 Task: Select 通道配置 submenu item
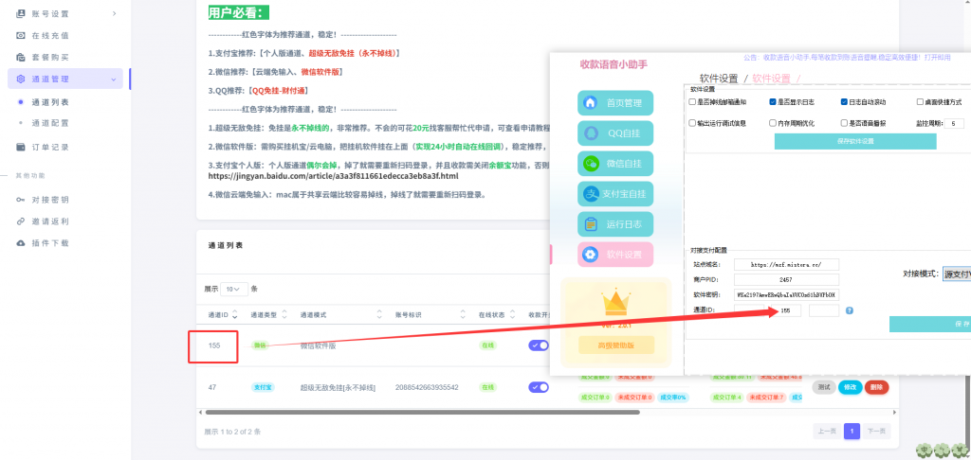pos(50,123)
